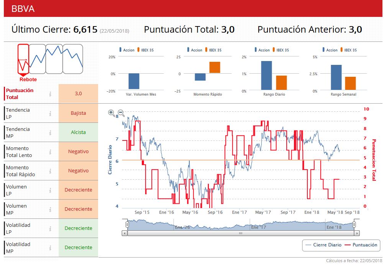Click the Tendencia LP row label
The width and height of the screenshot is (384, 271).
point(18,113)
